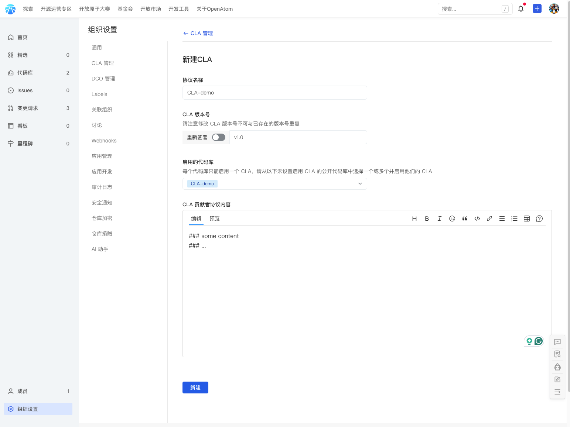Apply italic formatting in the editor
This screenshot has height=427, width=570.
pyautogui.click(x=439, y=219)
